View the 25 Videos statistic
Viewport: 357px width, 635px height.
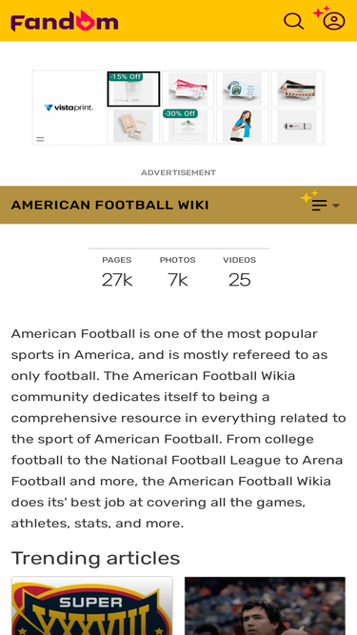[x=239, y=272]
